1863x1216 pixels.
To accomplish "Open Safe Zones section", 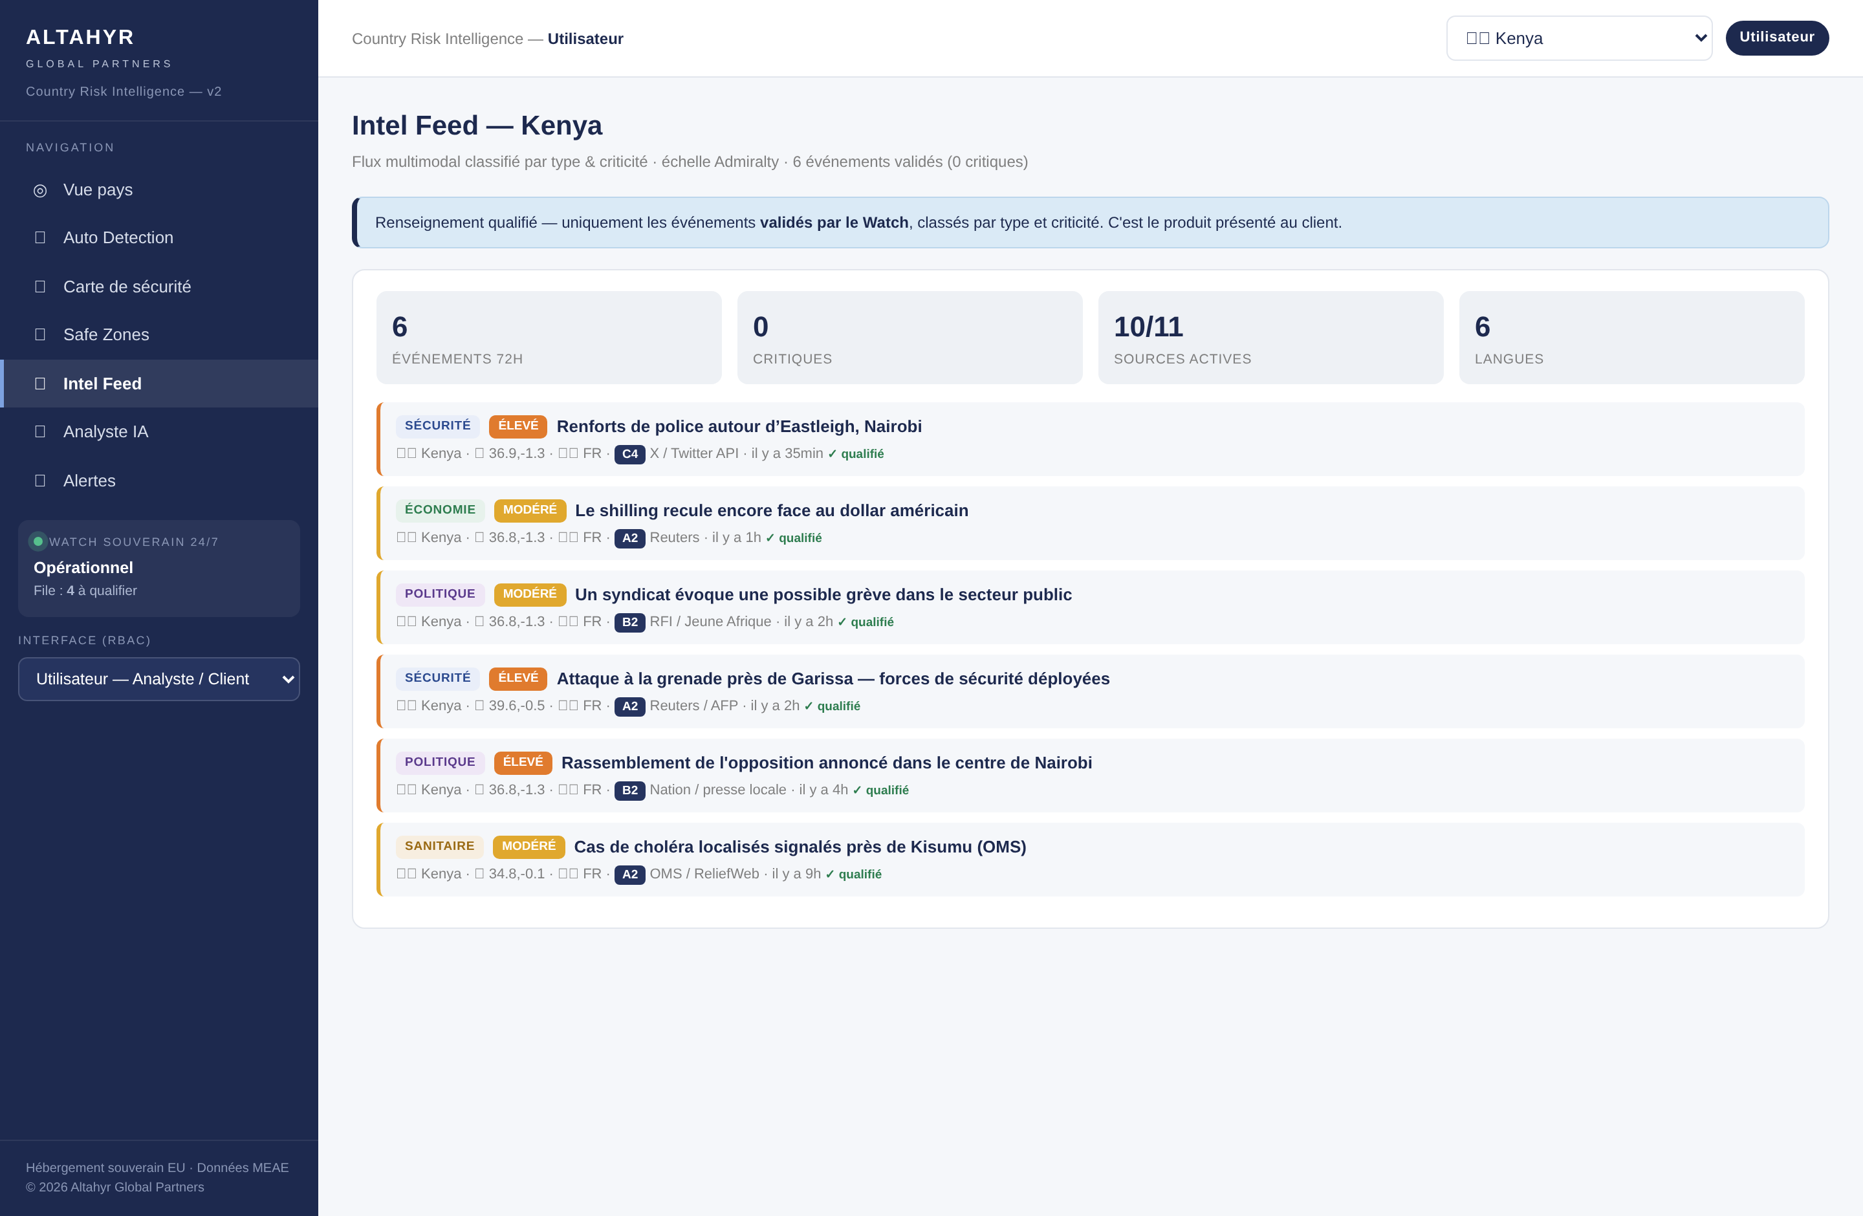I will click(x=159, y=335).
